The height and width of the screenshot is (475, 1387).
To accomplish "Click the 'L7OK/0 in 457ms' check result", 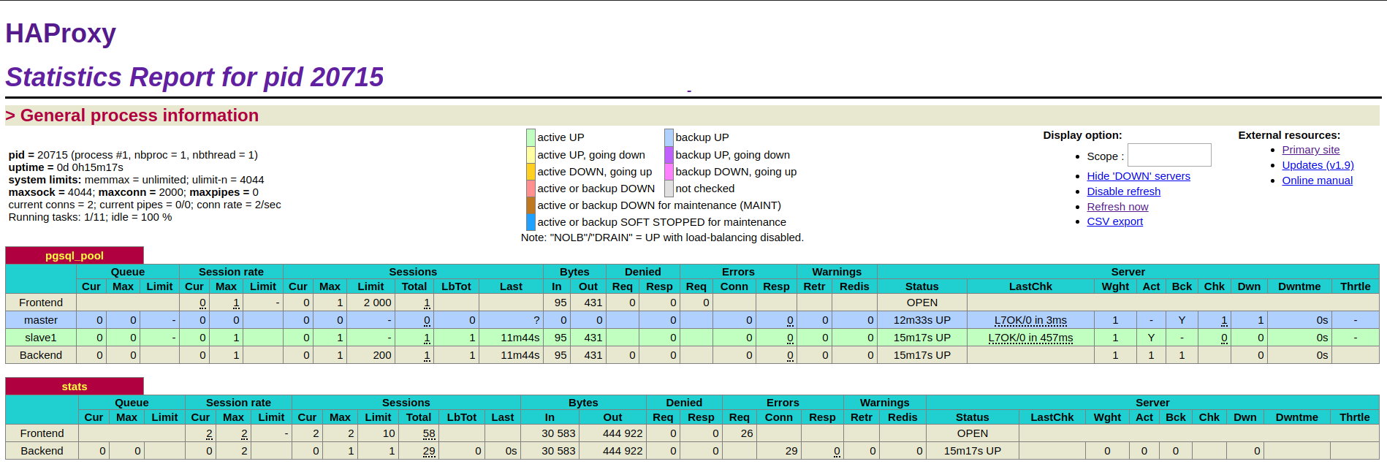I will click(1030, 338).
